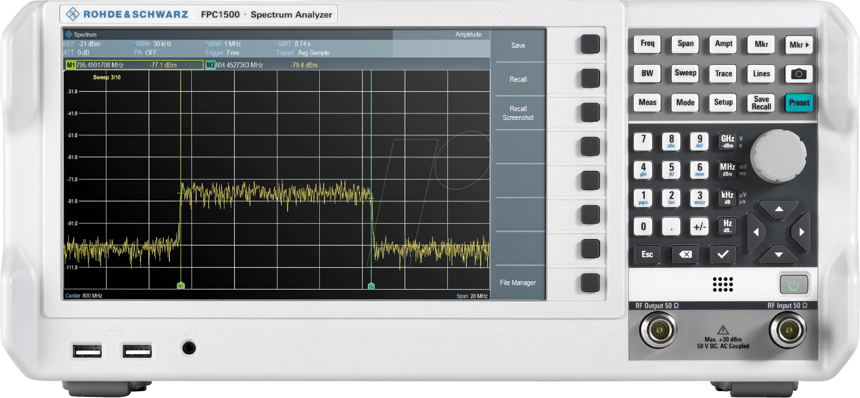
Task: Push the Span hardkey
Action: [685, 44]
